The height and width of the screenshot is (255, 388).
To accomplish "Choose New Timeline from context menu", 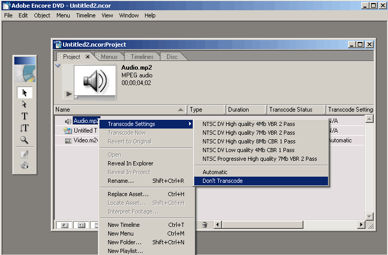I will pos(146,225).
